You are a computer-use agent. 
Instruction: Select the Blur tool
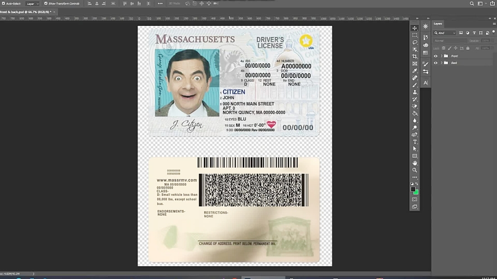coord(415,121)
